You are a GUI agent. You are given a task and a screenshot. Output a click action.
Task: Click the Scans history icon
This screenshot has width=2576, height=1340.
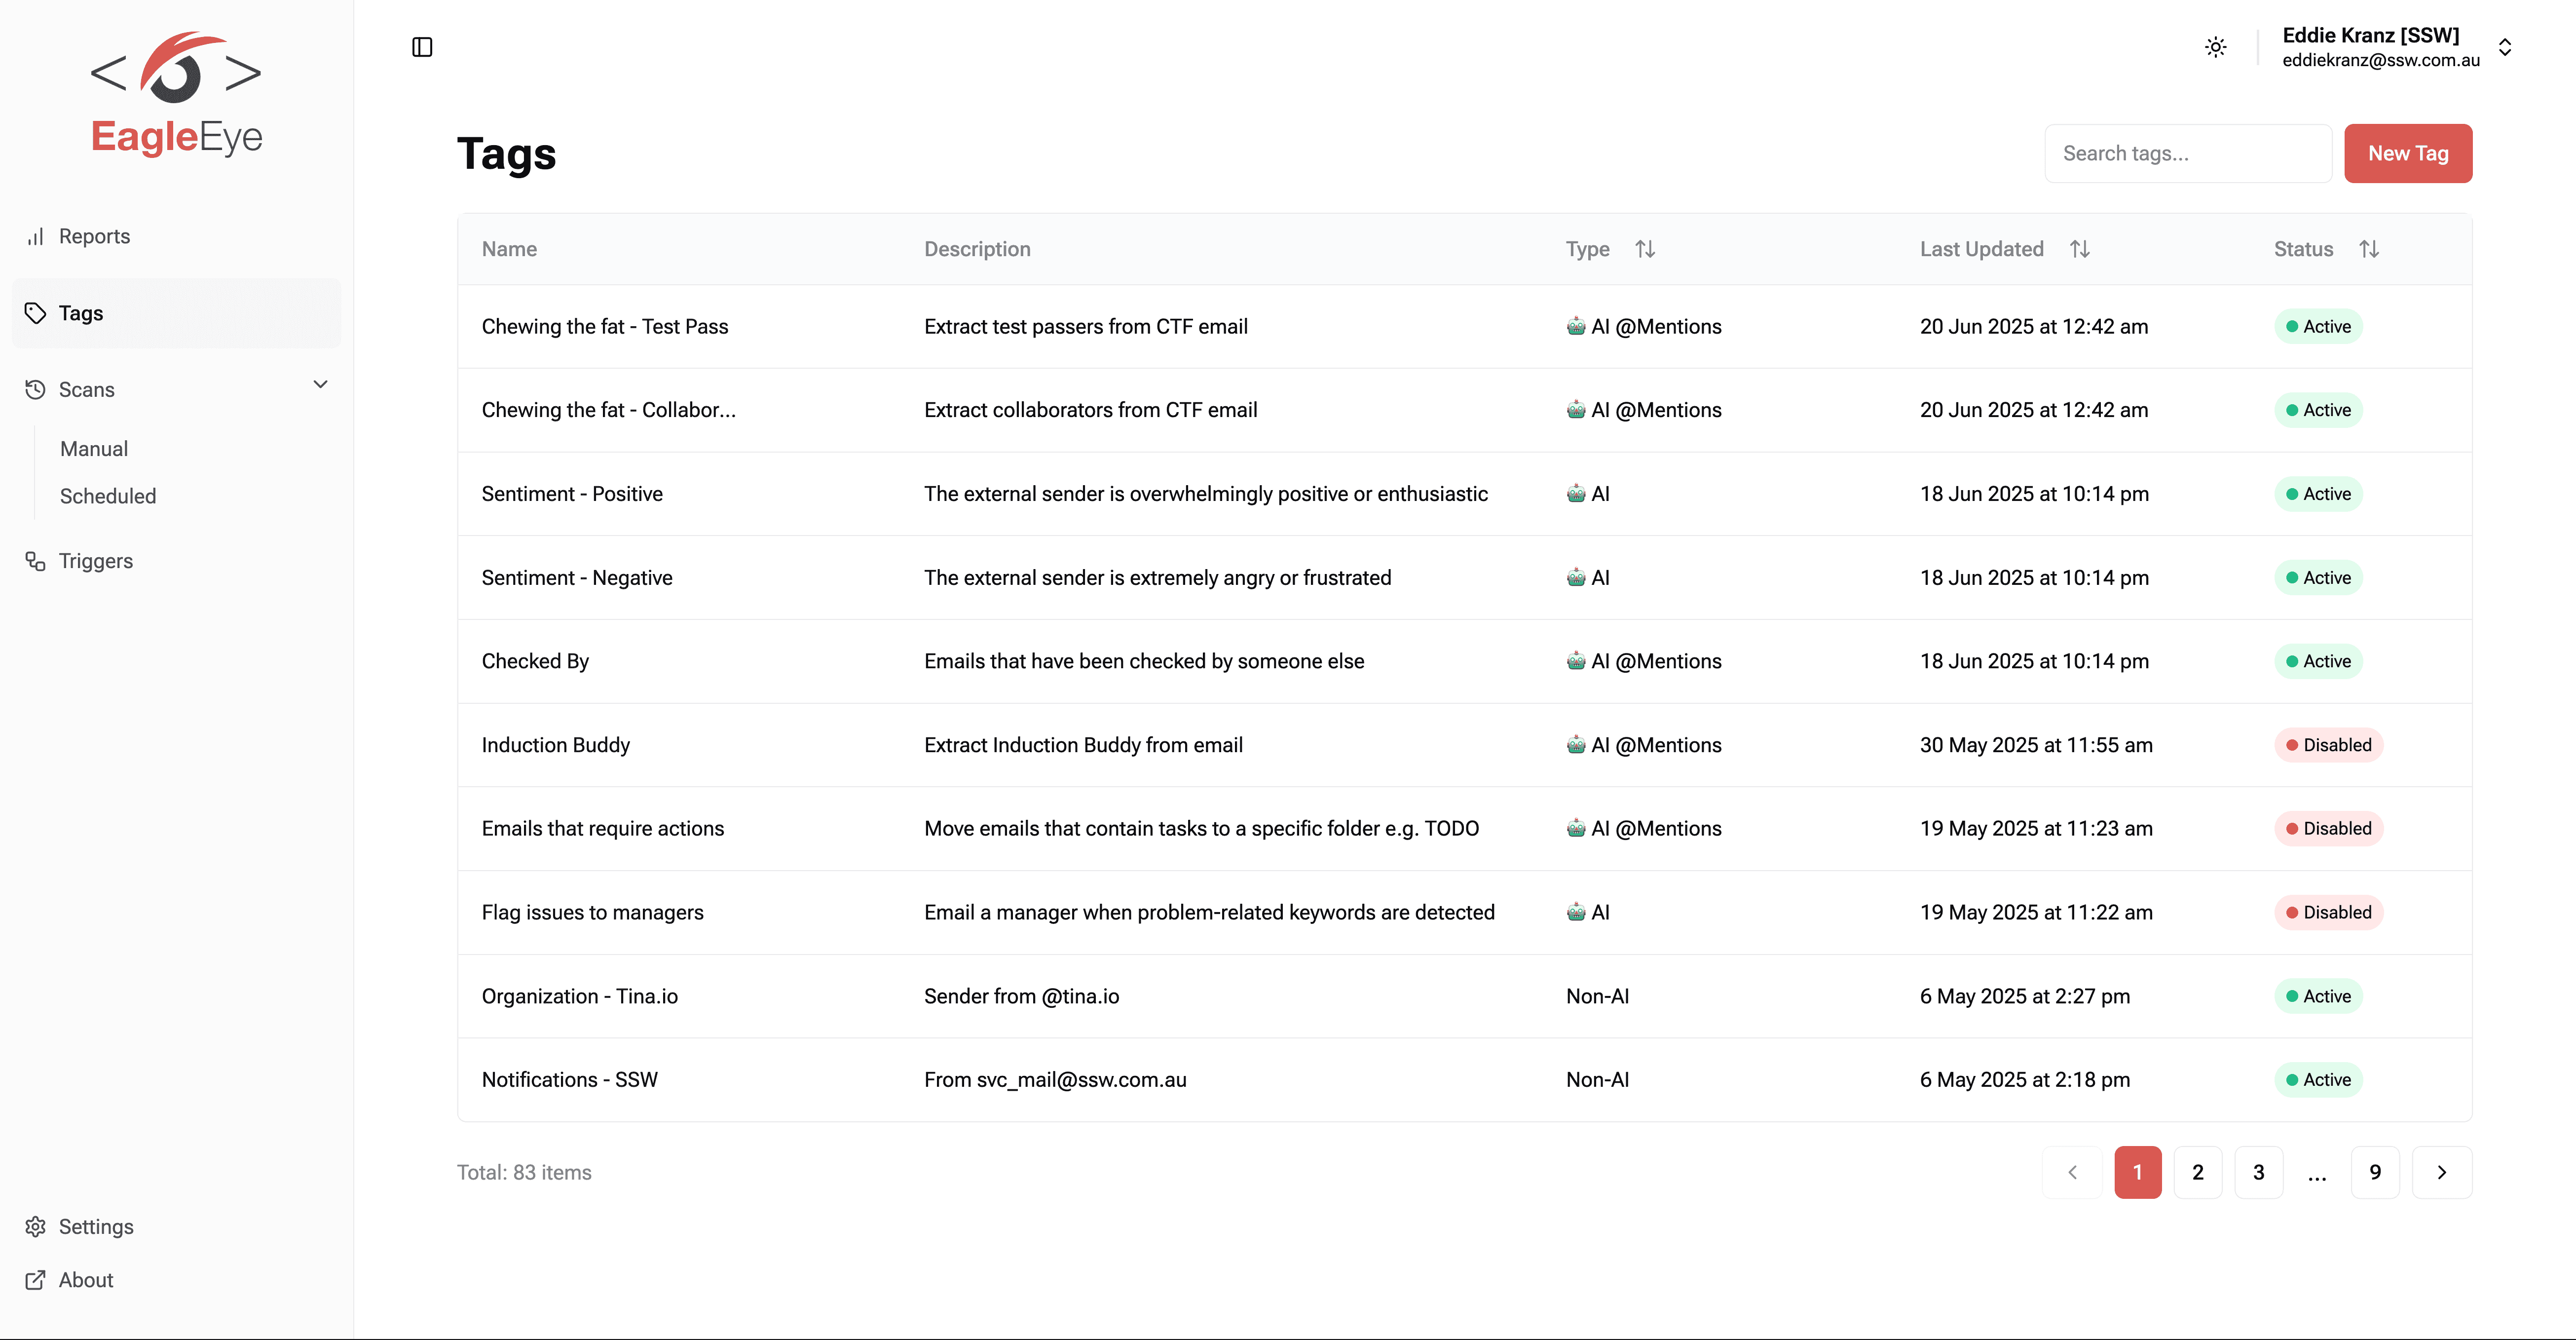click(36, 390)
